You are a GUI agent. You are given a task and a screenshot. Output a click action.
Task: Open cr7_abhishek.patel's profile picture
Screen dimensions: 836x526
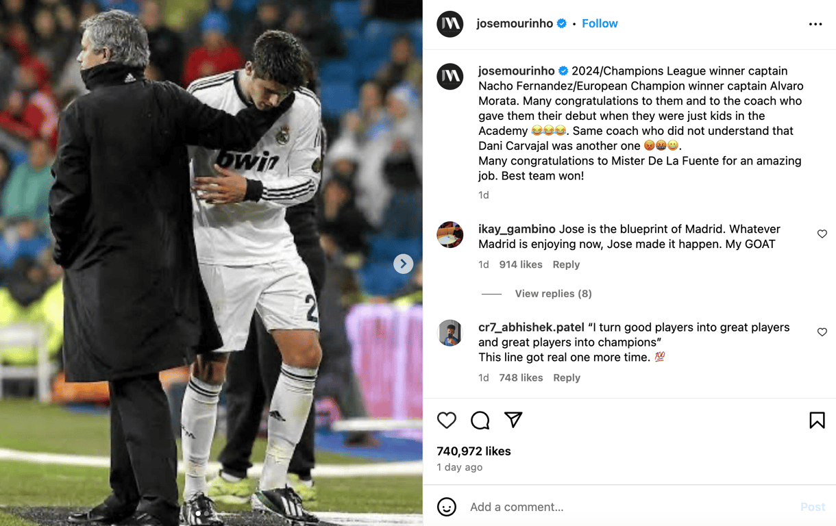450,333
